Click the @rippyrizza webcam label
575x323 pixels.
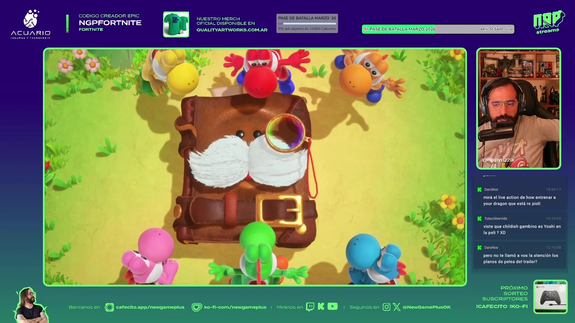[x=498, y=160]
